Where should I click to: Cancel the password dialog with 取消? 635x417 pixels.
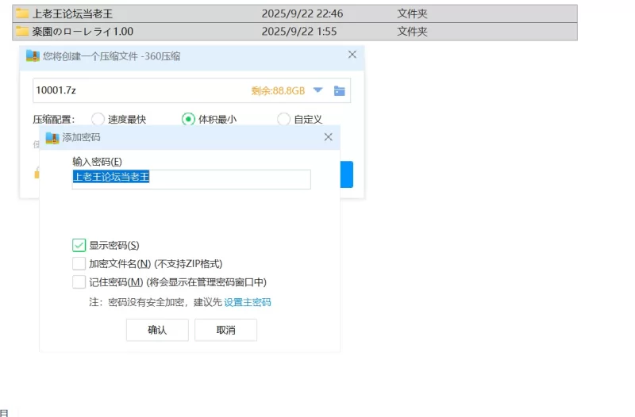(225, 330)
